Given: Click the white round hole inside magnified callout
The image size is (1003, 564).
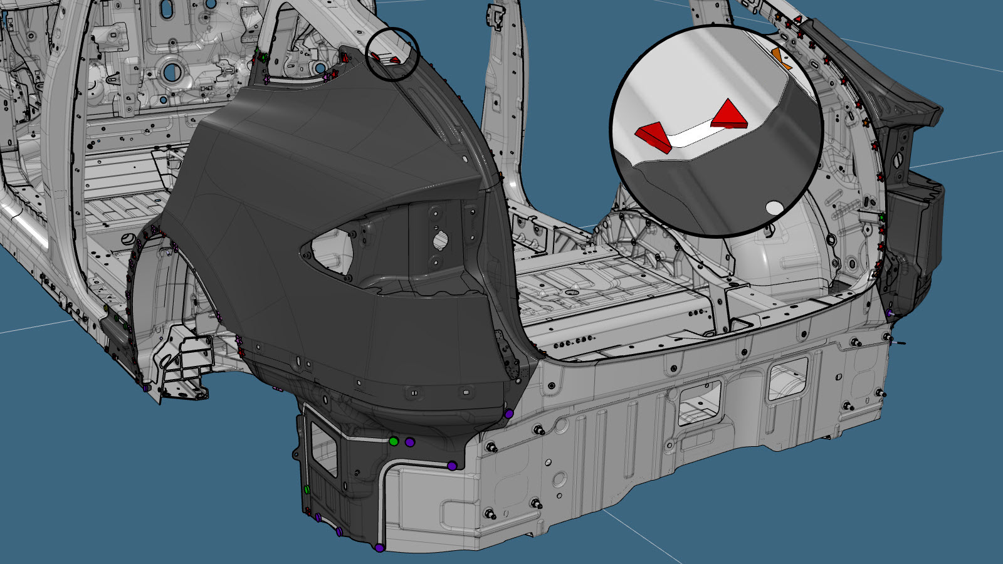Looking at the screenshot, I should point(775,207).
